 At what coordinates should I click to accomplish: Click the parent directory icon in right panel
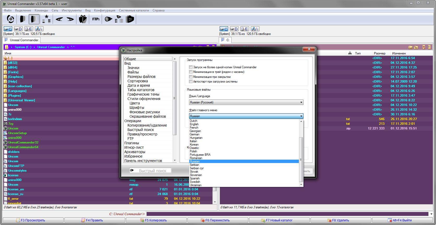click(x=416, y=47)
